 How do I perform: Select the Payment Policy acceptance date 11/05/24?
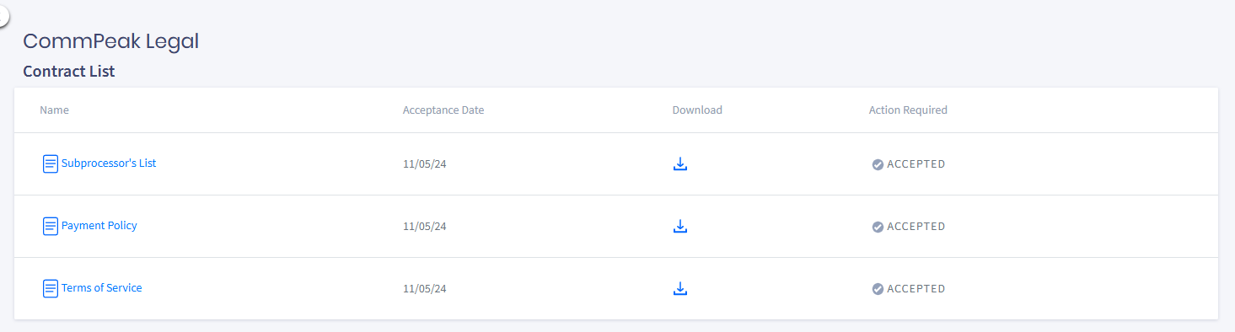click(424, 227)
